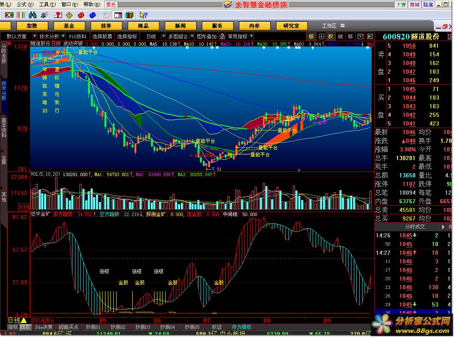The image size is (454, 337).
Task: Click the collapse side panel arrow icon
Action: [370, 36]
